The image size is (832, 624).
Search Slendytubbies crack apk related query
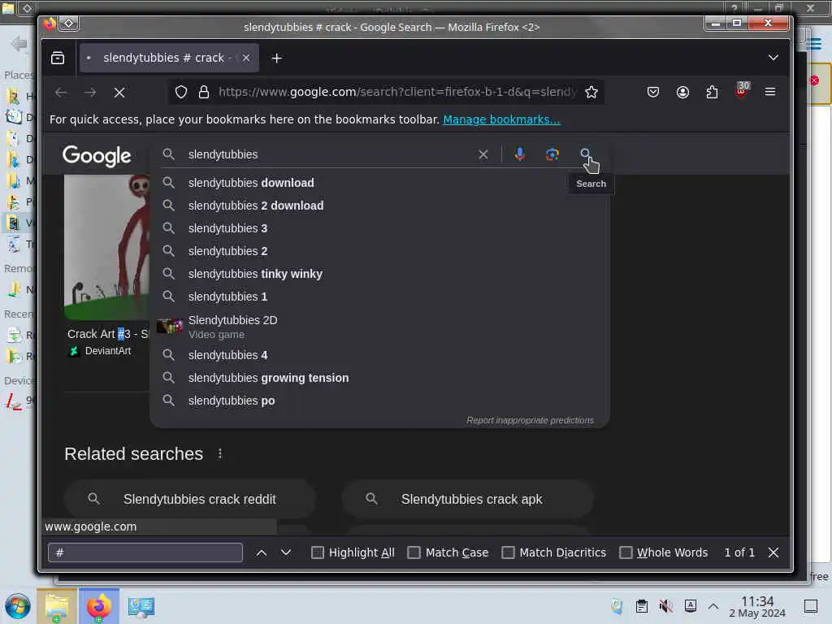[x=467, y=500]
